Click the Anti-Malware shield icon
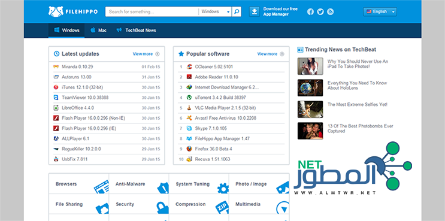Viewport: 445px width, 221px height. (163, 187)
